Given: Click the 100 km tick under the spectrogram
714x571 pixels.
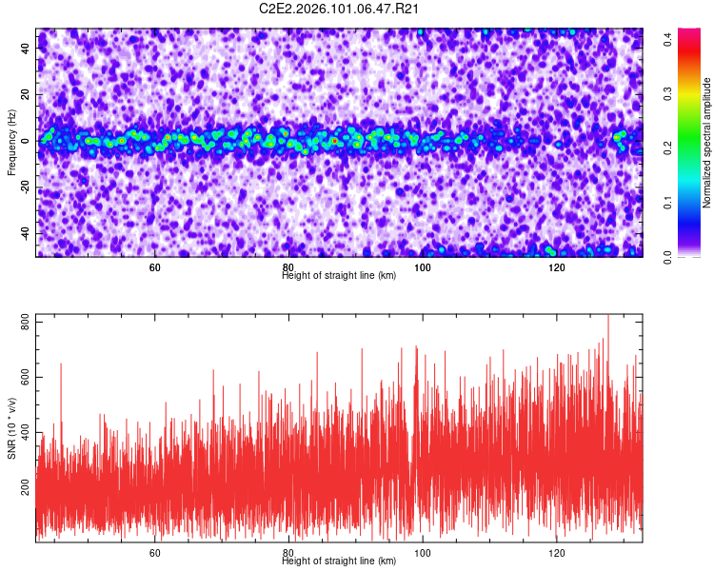Looking at the screenshot, I should 423,267.
